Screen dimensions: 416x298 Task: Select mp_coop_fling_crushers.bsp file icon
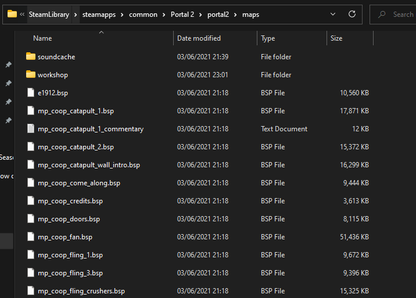(x=31, y=291)
